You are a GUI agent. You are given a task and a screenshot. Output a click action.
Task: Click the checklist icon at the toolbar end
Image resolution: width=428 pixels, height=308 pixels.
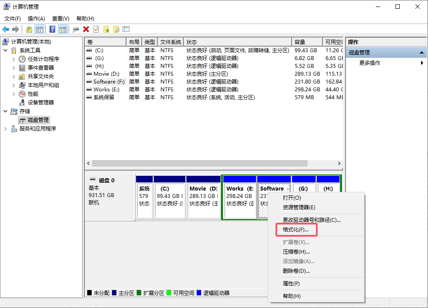(x=126, y=29)
